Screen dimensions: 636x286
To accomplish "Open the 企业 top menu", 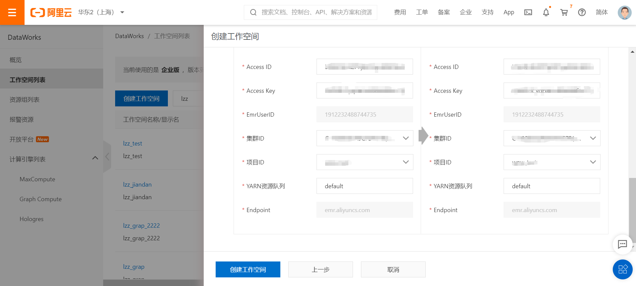I will 465,12.
